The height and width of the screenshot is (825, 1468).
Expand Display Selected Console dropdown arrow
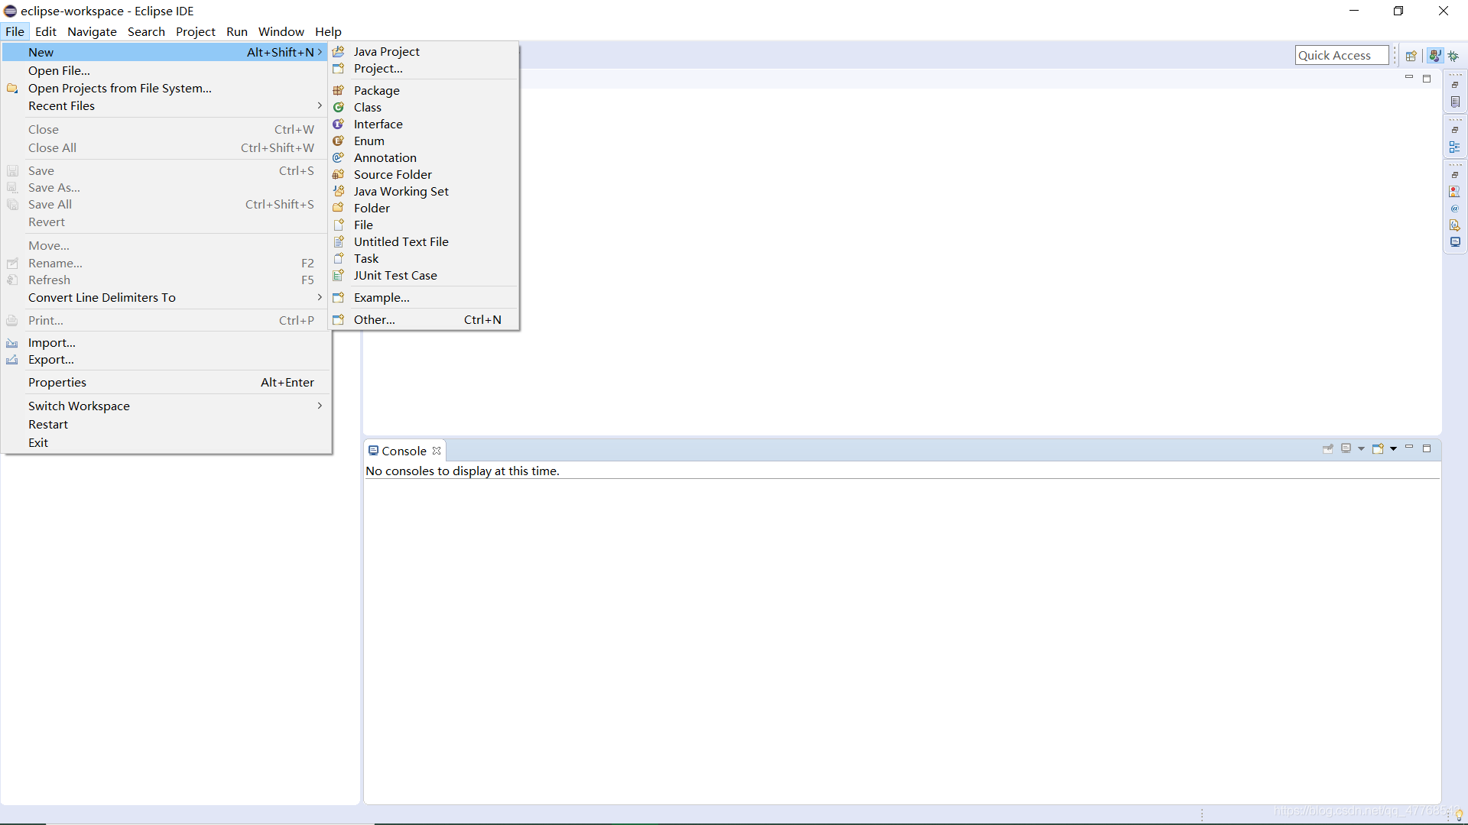point(1361,449)
